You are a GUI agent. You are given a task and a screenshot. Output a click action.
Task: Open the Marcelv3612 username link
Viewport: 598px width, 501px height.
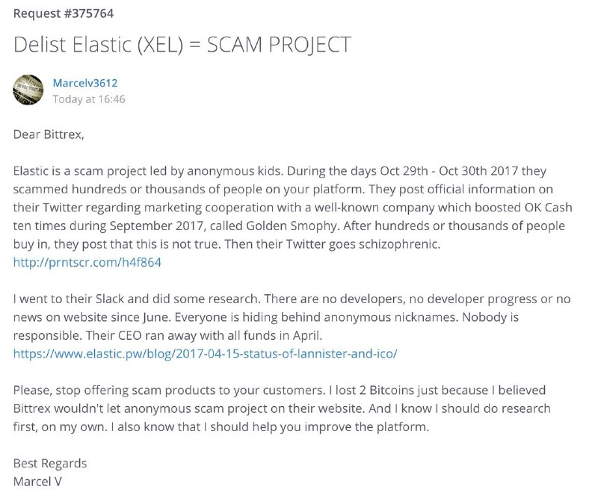(x=85, y=83)
